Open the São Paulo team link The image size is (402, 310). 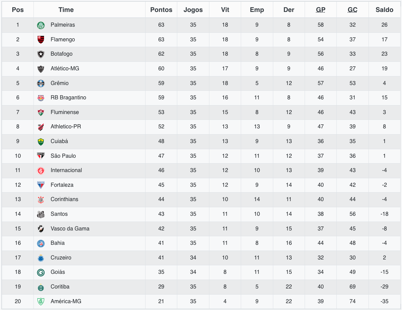pyautogui.click(x=63, y=156)
